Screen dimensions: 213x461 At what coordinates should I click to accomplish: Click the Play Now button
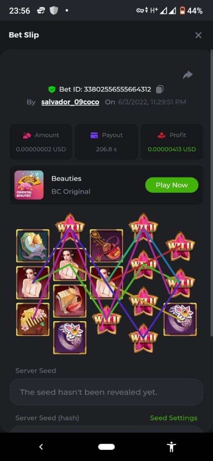[172, 185]
